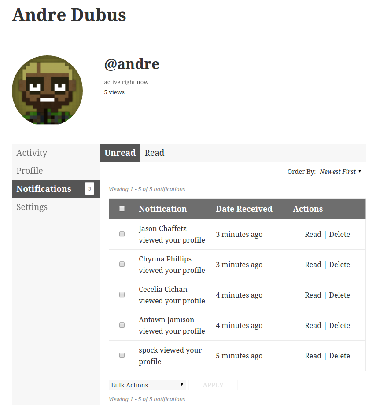Viewport: 380px width, 405px height.
Task: Delete the Cecelia Cichan notification
Action: point(339,295)
